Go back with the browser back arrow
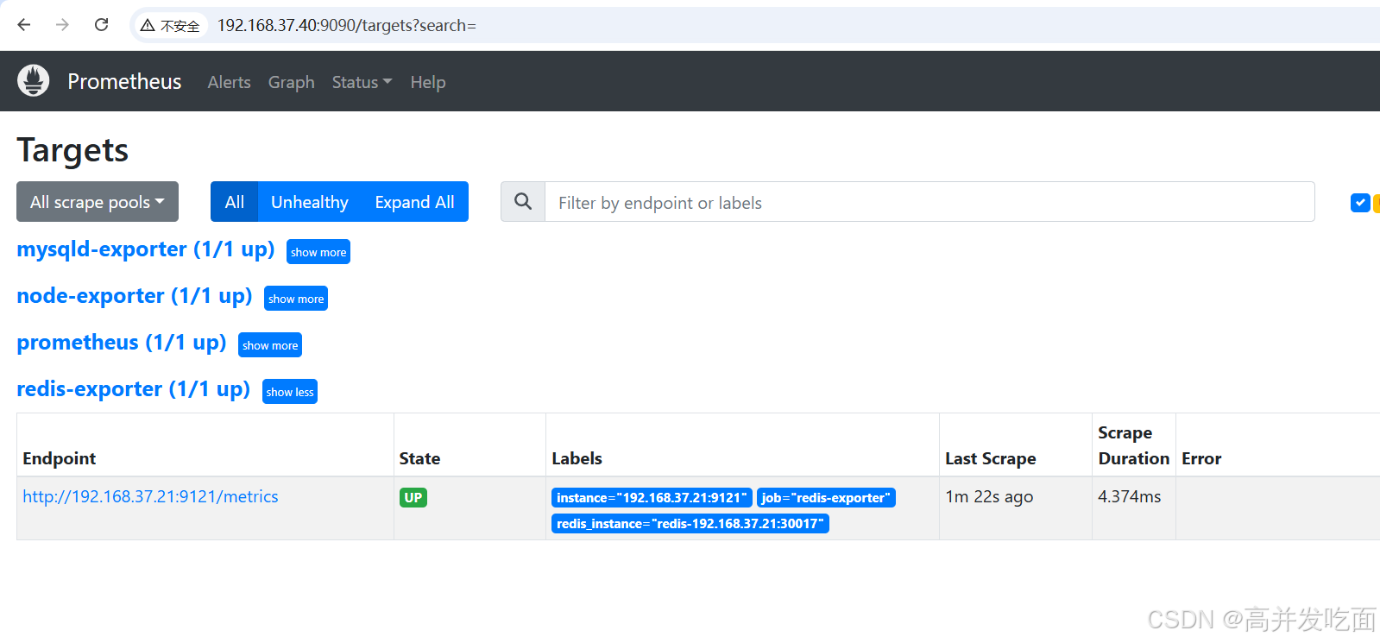The height and width of the screenshot is (643, 1380). click(24, 25)
